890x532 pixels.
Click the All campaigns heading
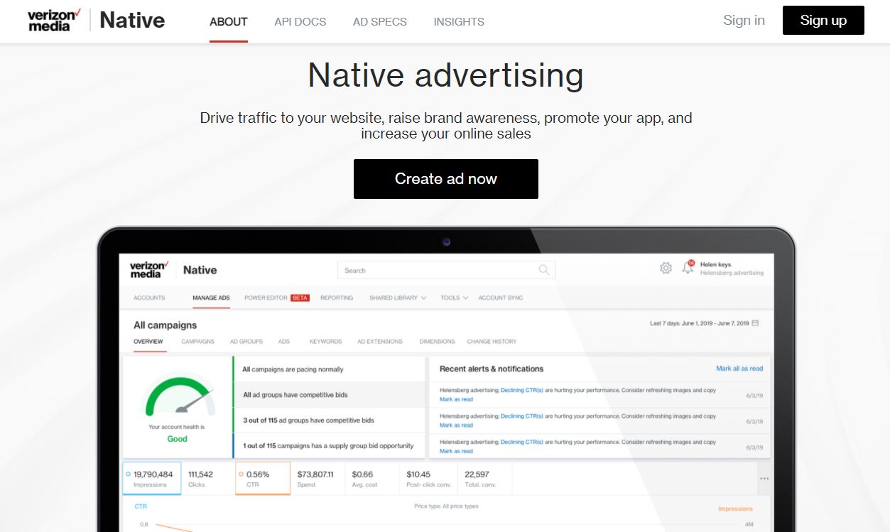165,325
